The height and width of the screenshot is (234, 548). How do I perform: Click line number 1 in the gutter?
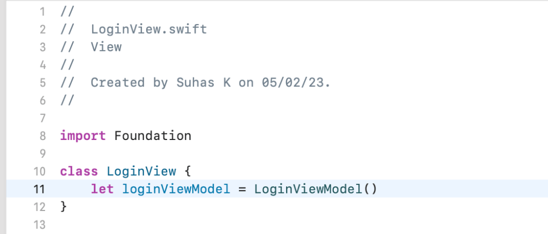[43, 11]
